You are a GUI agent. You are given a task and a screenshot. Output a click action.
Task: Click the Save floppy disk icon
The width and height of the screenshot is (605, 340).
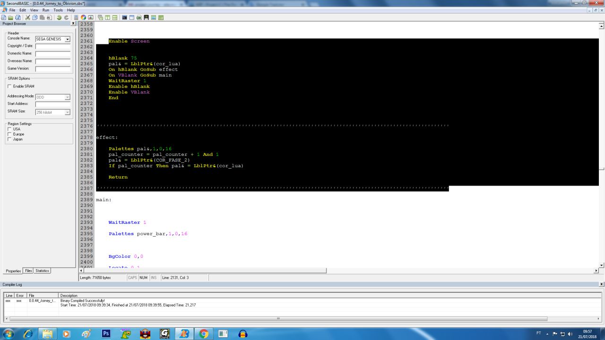point(18,17)
